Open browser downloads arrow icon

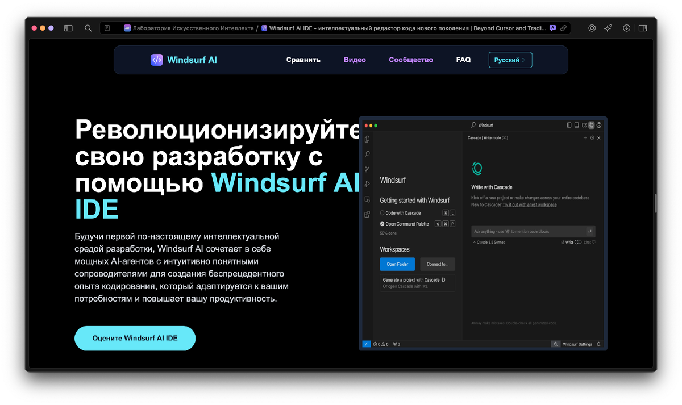click(626, 28)
